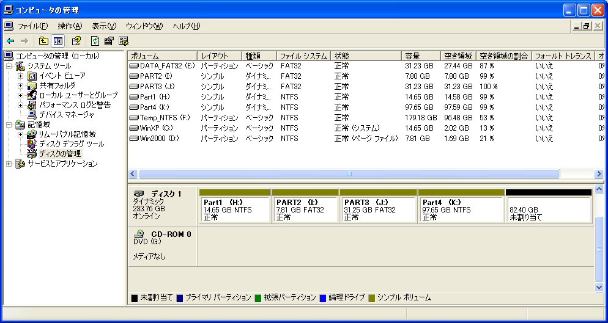Click the 記憶域 storage icon
The height and width of the screenshot is (323, 608).
(x=20, y=125)
